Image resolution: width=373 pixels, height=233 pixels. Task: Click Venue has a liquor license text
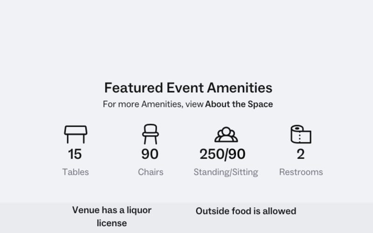coord(112,217)
